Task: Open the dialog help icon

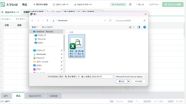Action: [144, 27]
